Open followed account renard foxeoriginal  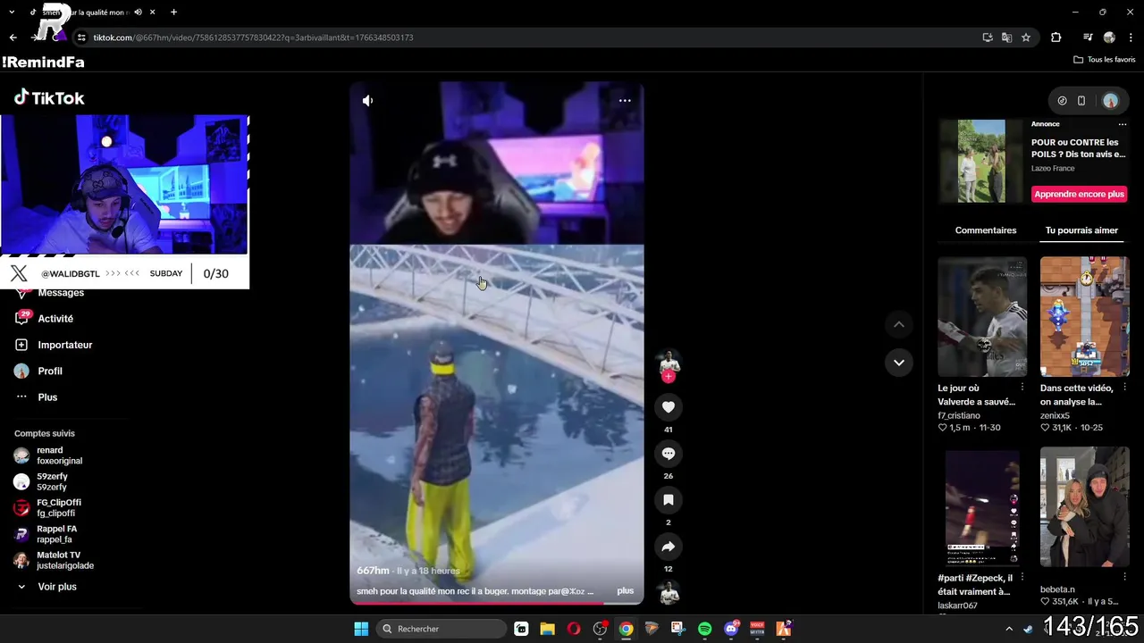click(x=49, y=455)
